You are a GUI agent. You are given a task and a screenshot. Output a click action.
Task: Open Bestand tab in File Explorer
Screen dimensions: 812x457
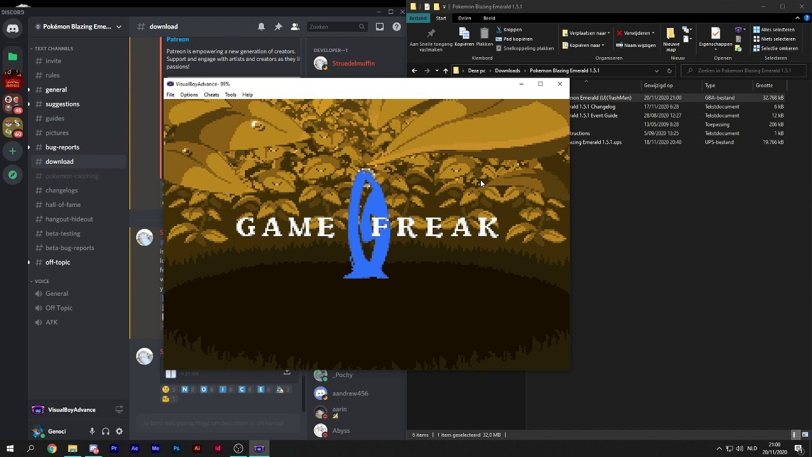click(418, 18)
